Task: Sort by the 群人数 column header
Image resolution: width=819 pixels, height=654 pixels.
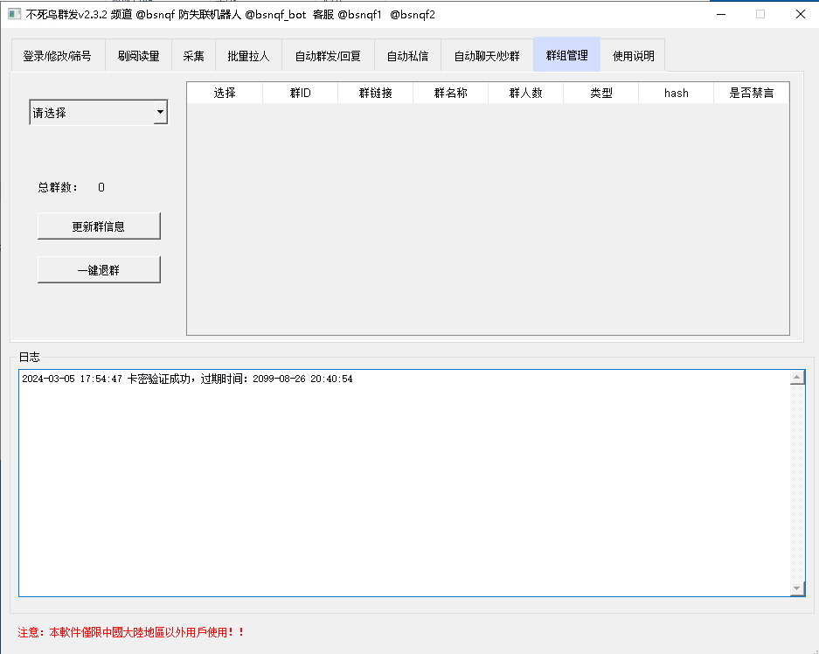Action: click(525, 93)
